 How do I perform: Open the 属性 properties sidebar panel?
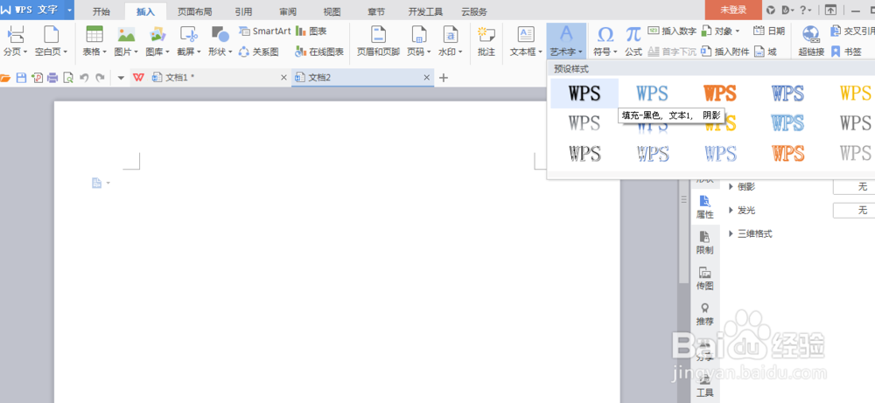704,207
